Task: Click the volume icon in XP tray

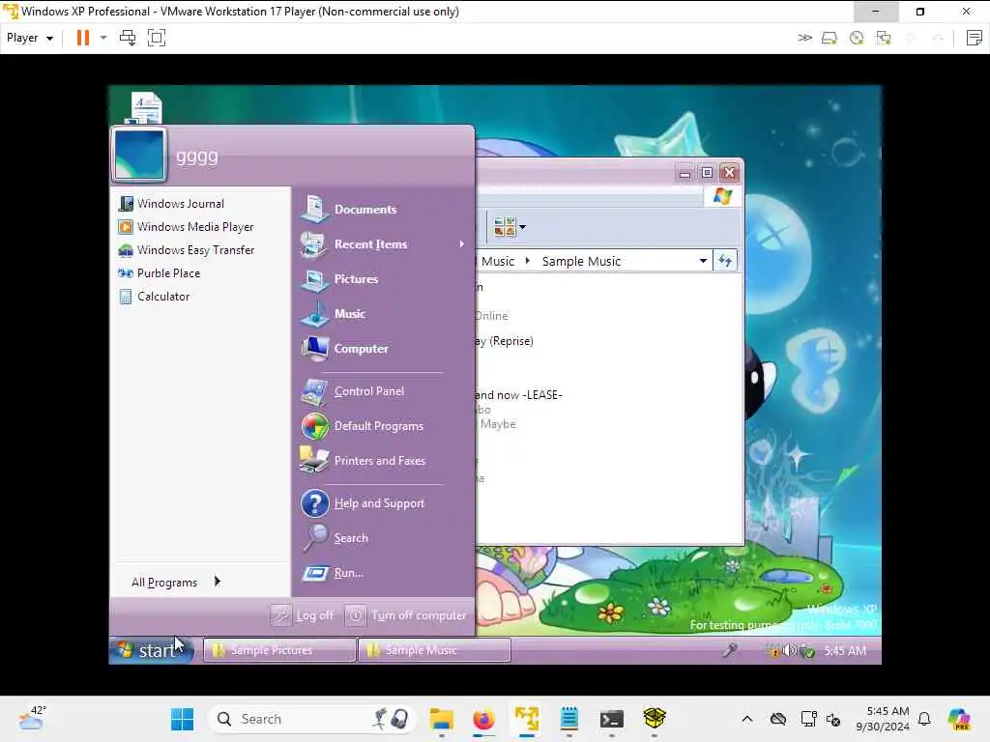Action: pyautogui.click(x=789, y=650)
